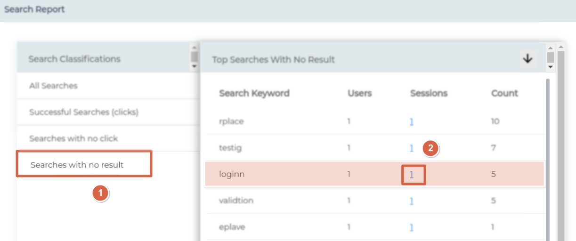Open sessions link for eplave keyword
The width and height of the screenshot is (576, 241).
coord(411,227)
